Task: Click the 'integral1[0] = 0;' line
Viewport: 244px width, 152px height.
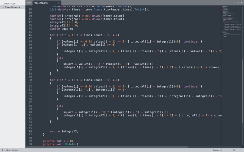Action: (64, 22)
